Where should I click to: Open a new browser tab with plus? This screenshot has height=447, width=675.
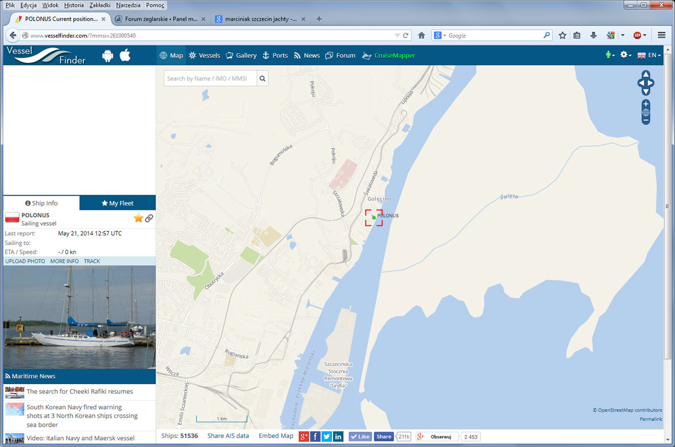pos(319,19)
